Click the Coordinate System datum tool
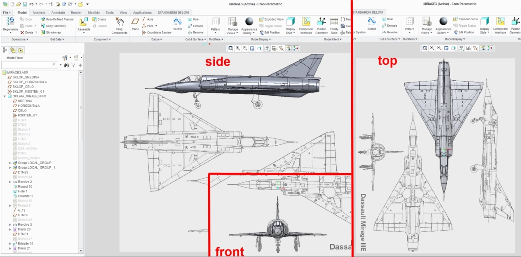 [156, 33]
